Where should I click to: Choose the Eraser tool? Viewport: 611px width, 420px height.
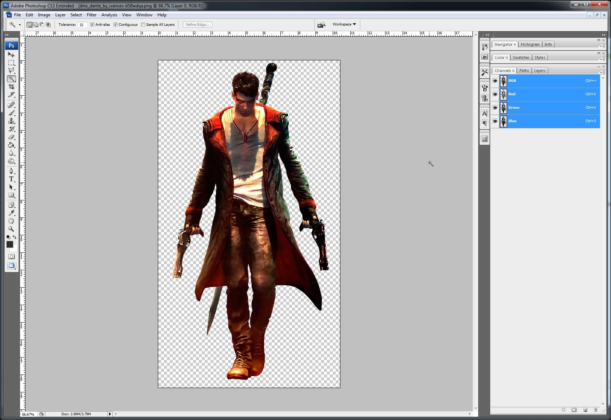[x=11, y=137]
